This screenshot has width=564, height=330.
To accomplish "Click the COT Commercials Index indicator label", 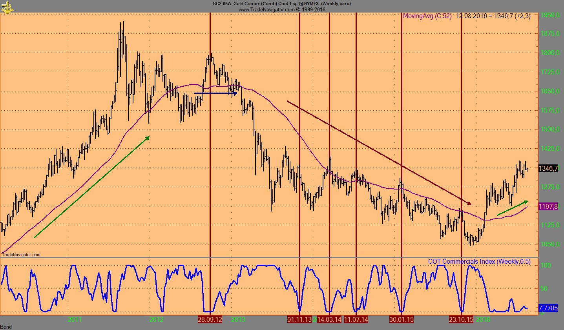I will tap(479, 262).
